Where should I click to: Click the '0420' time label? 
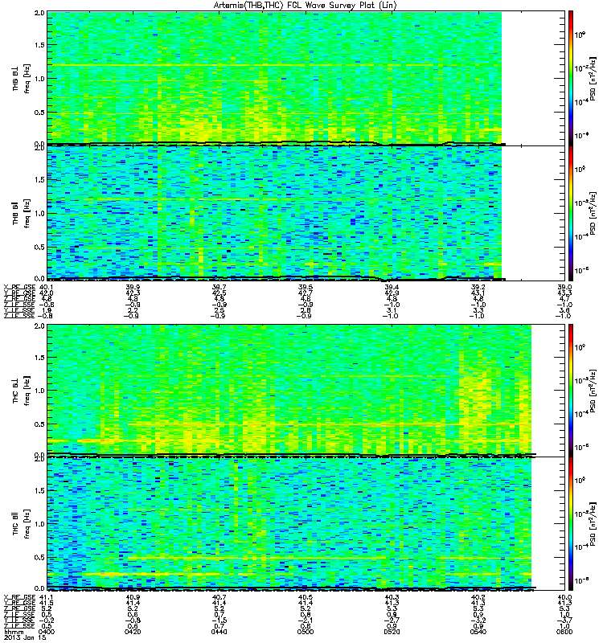coord(133,632)
